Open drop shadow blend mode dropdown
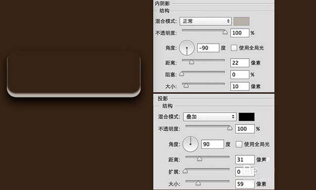The height and width of the screenshot is (190, 316). (210, 117)
